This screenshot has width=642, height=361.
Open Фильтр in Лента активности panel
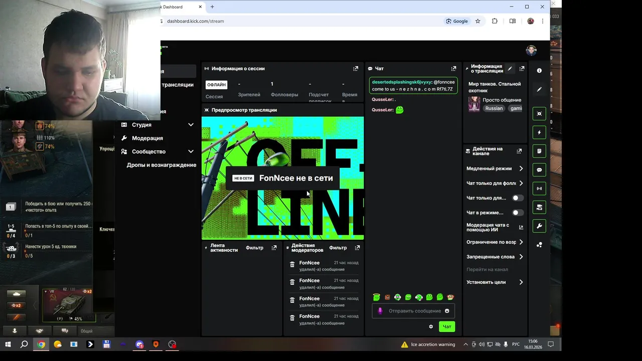click(254, 248)
